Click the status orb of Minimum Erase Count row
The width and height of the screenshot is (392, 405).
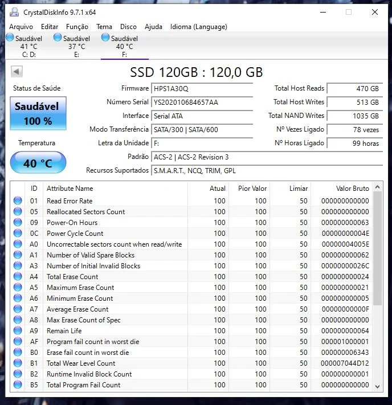18,298
